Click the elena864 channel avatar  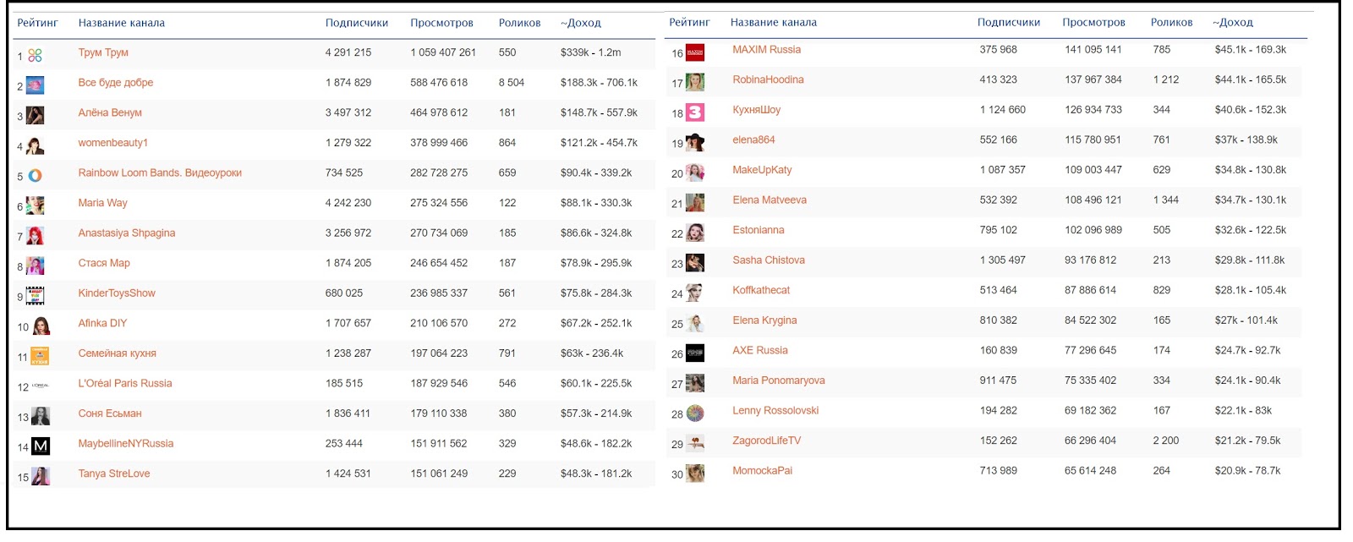694,143
